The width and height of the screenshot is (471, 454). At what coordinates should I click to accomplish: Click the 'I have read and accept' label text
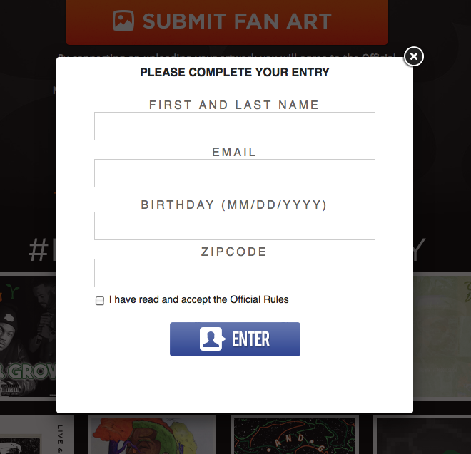(x=168, y=299)
